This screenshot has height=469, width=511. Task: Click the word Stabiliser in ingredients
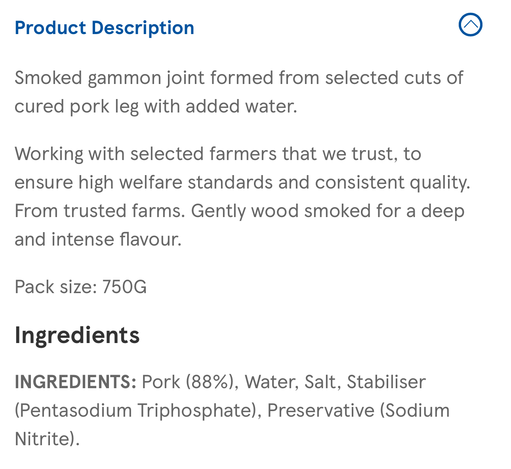[x=386, y=382]
